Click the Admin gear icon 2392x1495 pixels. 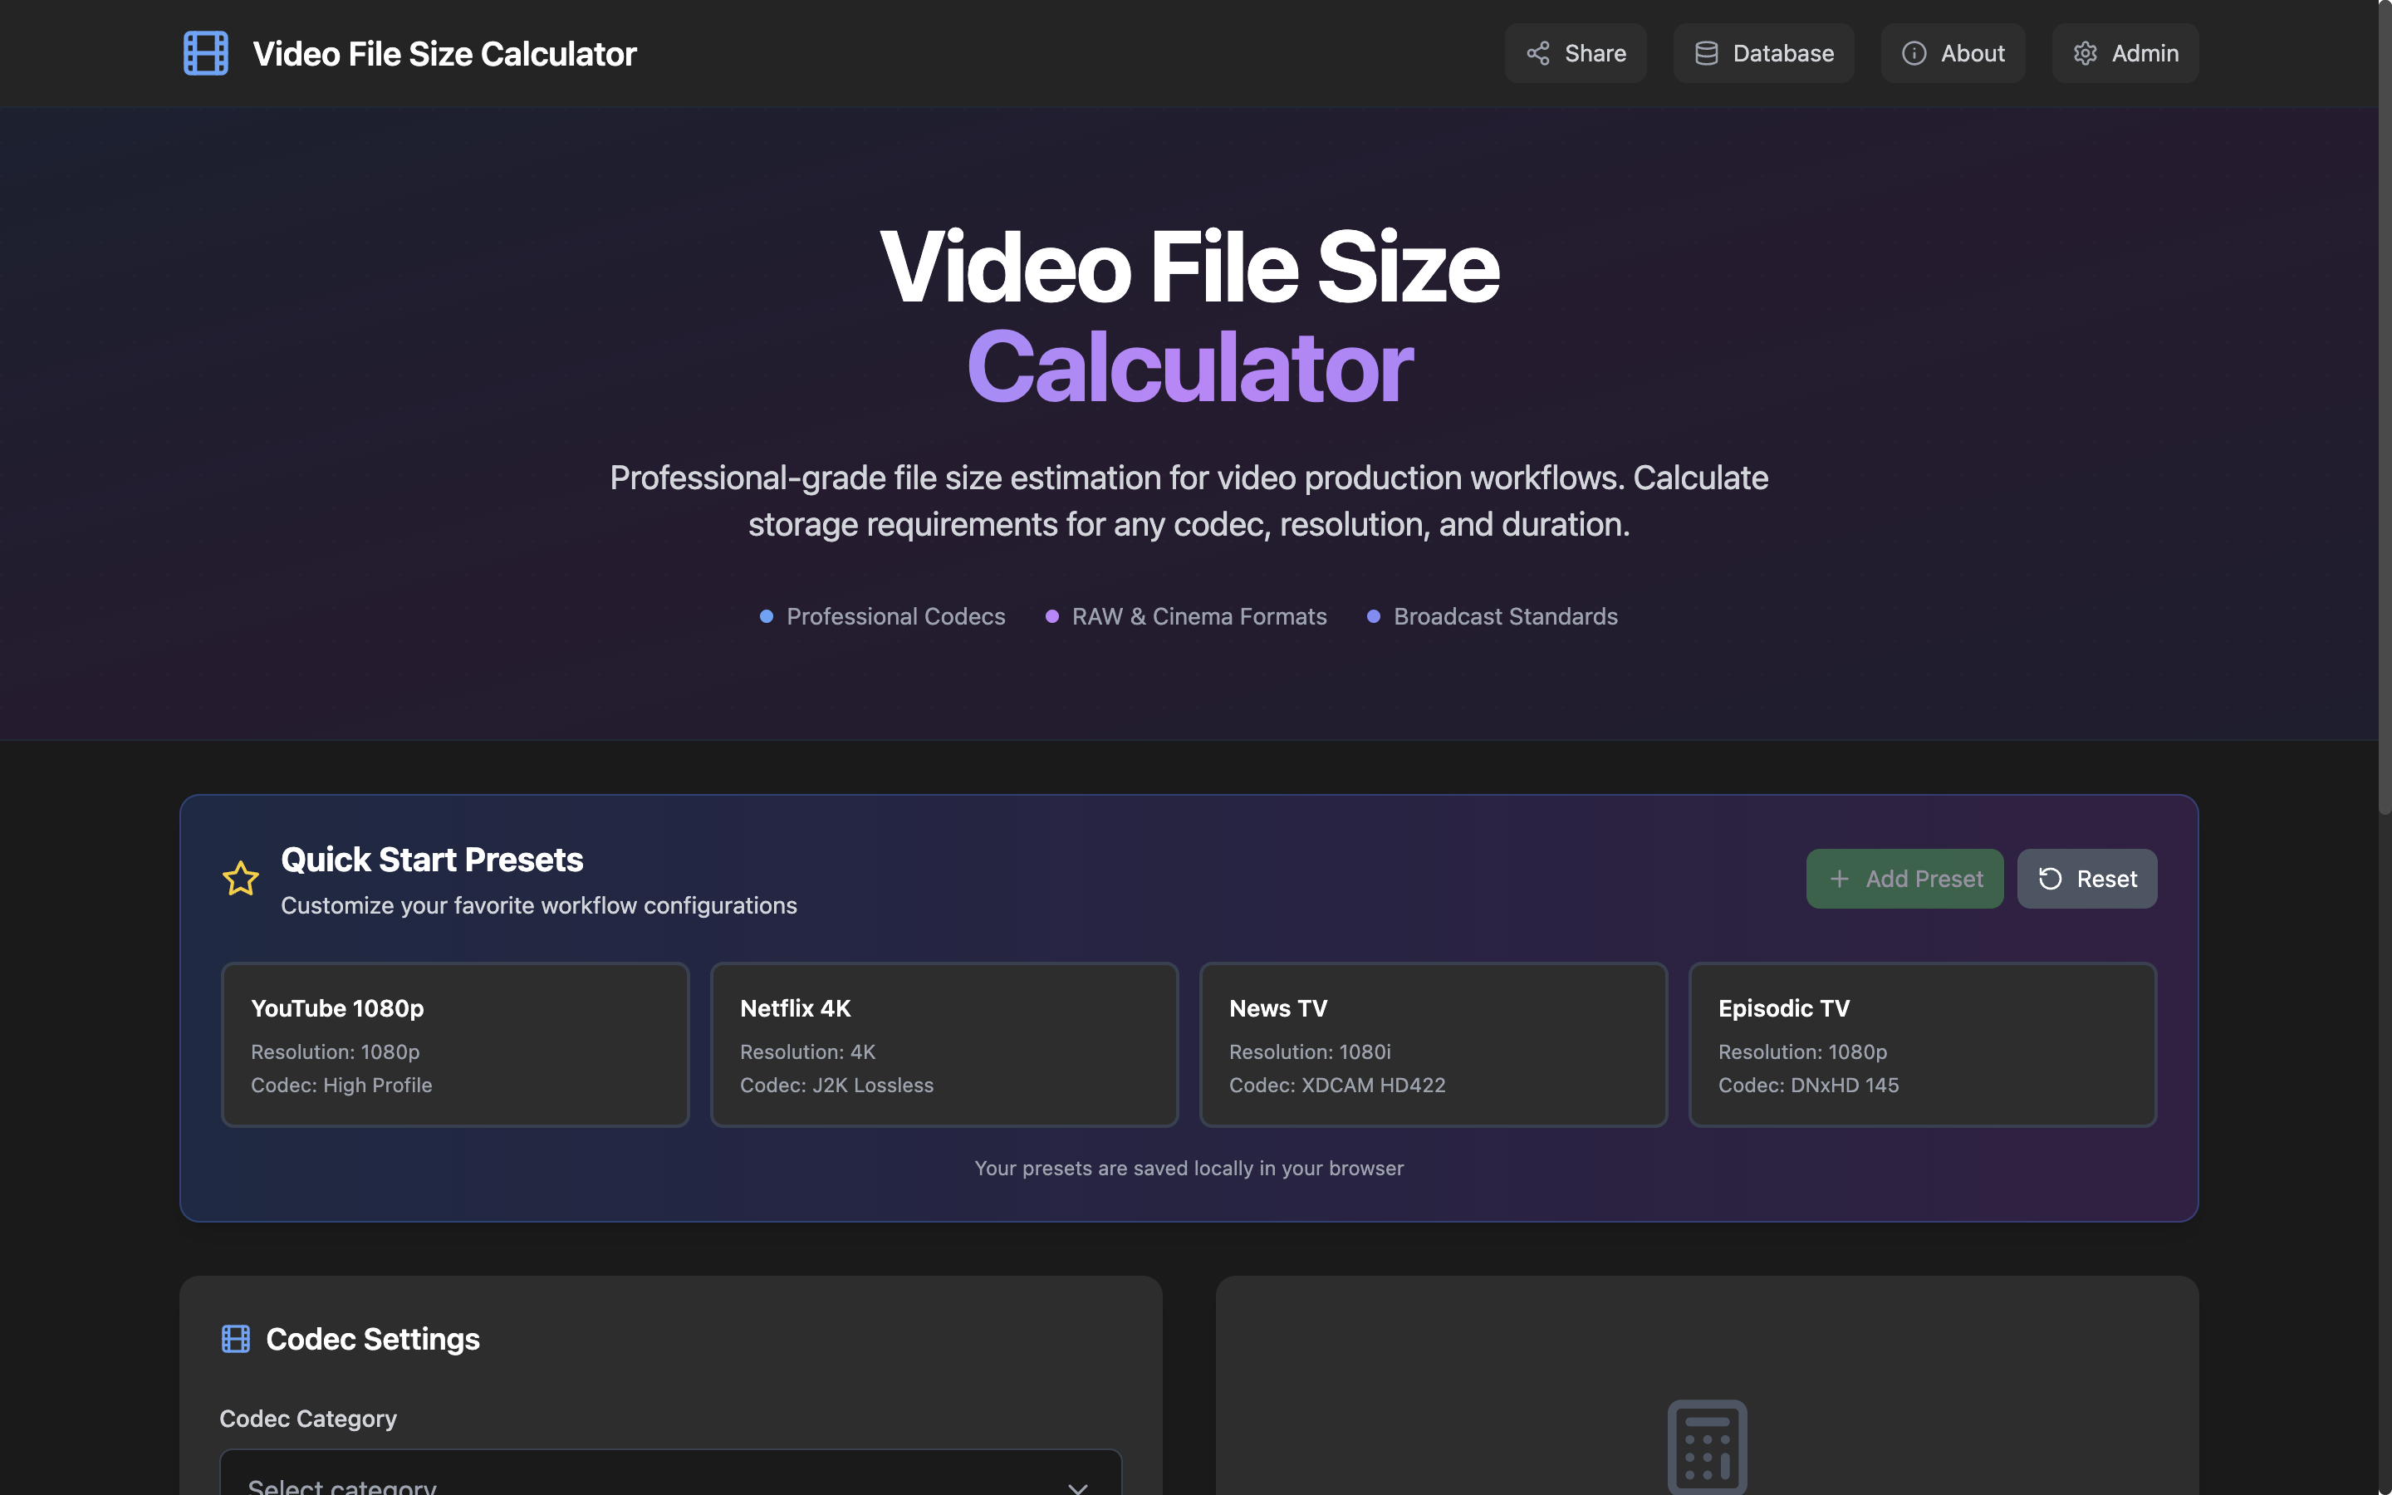2085,53
